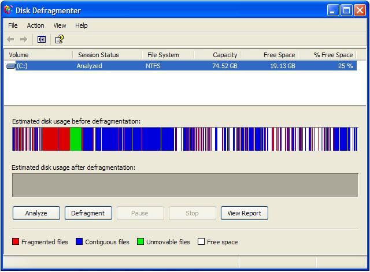Open the Action menu
The height and width of the screenshot is (272, 370).
[x=35, y=25]
